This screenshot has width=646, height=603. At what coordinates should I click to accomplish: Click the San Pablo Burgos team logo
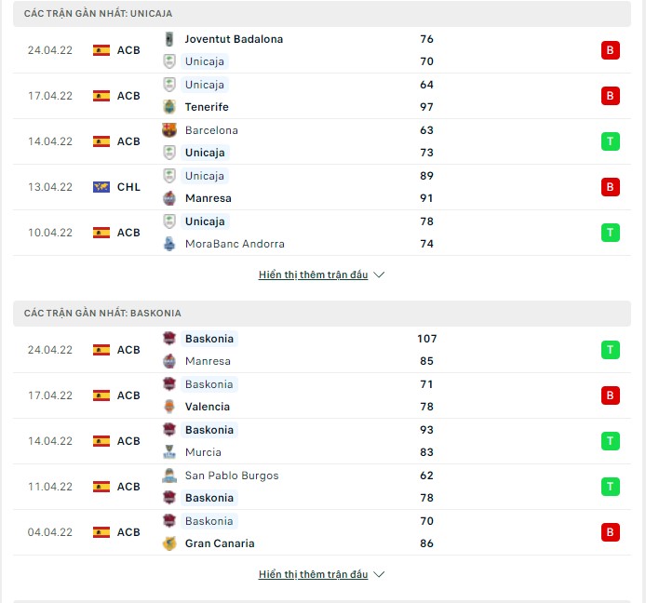pyautogui.click(x=169, y=476)
